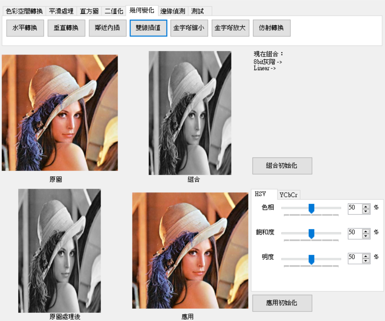Screen dimensions: 385x321
Task: Decrease 明度 value with down arrow
Action: click(x=366, y=261)
